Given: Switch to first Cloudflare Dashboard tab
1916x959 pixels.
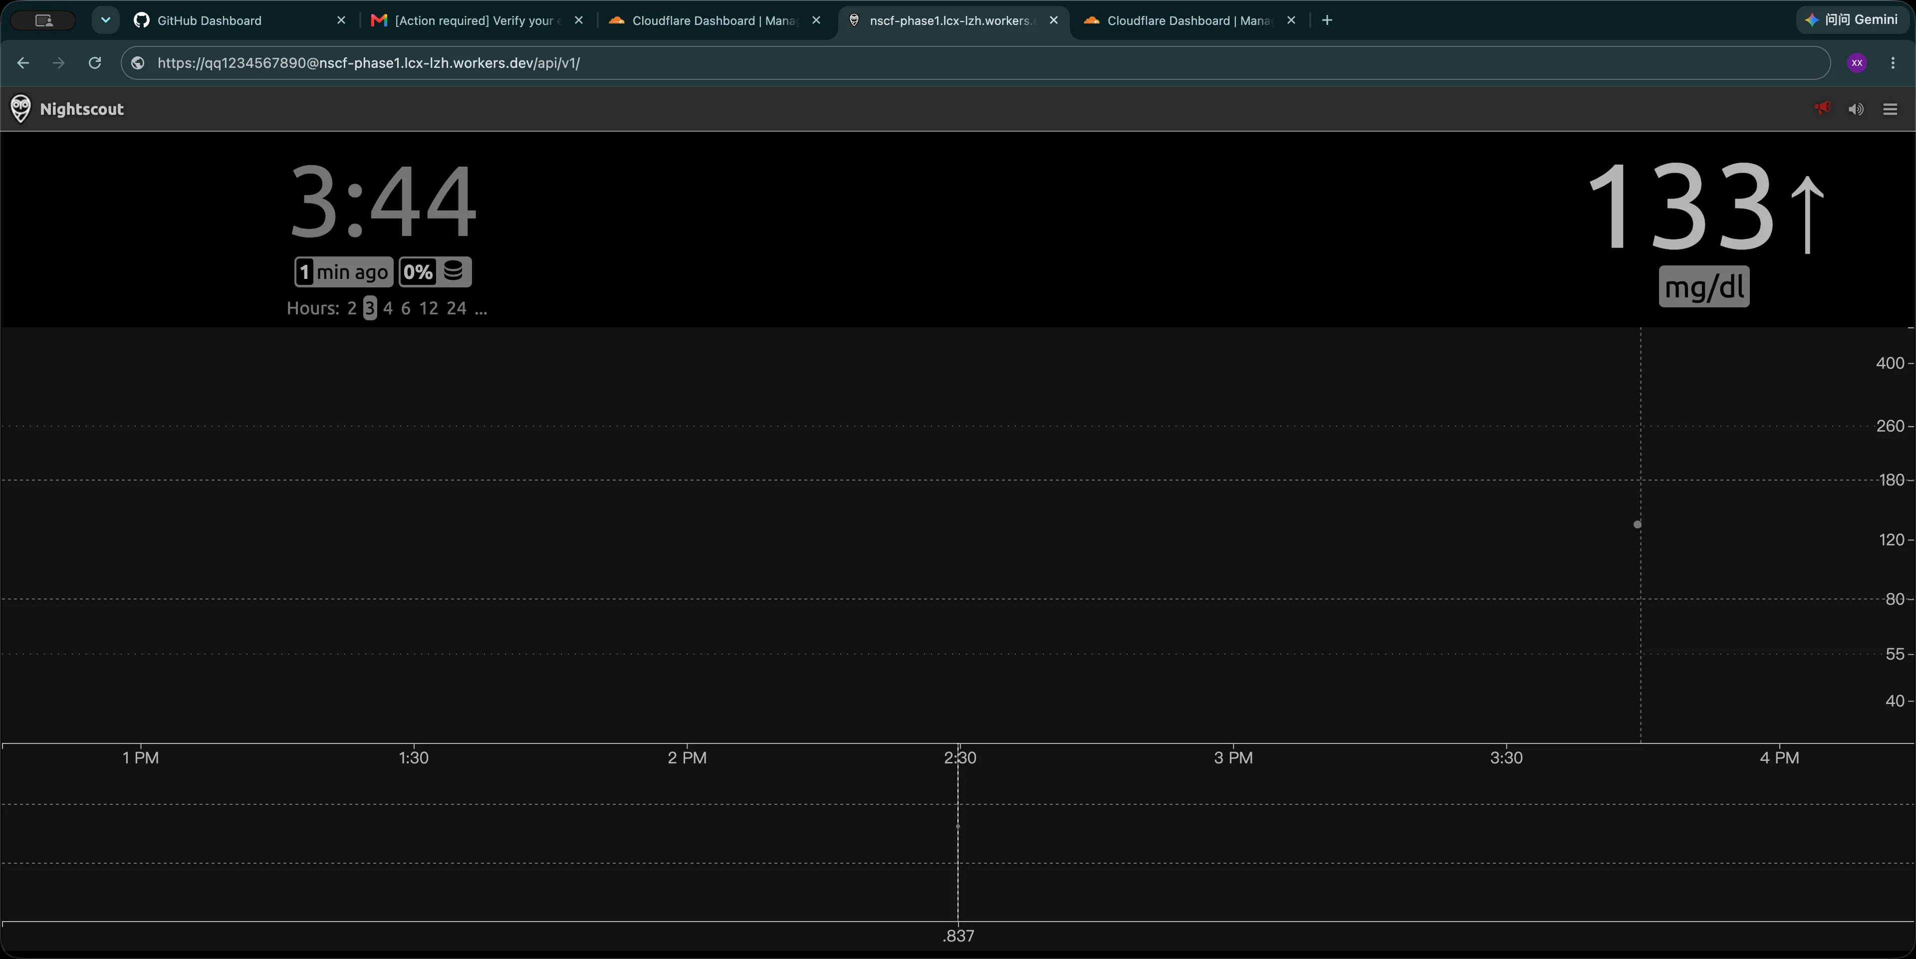Looking at the screenshot, I should pos(714,21).
